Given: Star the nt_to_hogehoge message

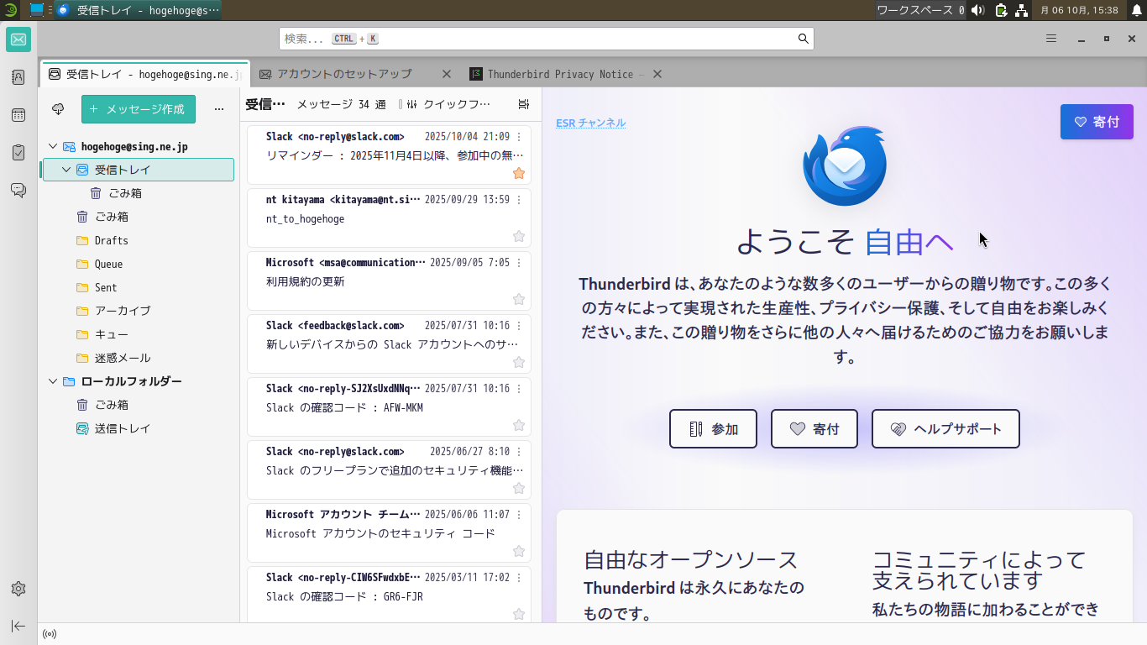Looking at the screenshot, I should point(519,236).
